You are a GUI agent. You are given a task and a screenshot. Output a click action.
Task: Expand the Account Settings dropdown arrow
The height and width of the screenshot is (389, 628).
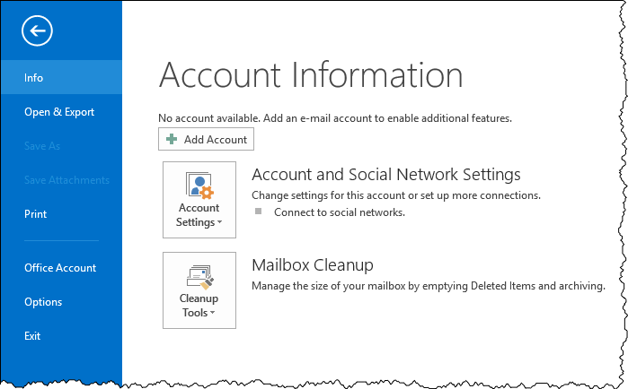pos(219,222)
